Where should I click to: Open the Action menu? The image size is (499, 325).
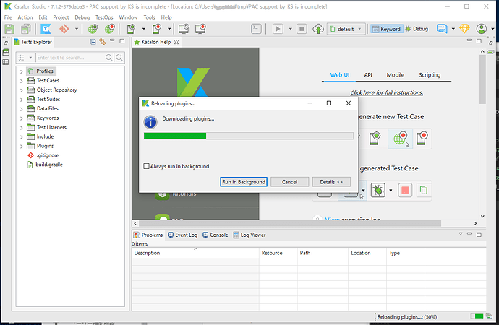[x=25, y=17]
